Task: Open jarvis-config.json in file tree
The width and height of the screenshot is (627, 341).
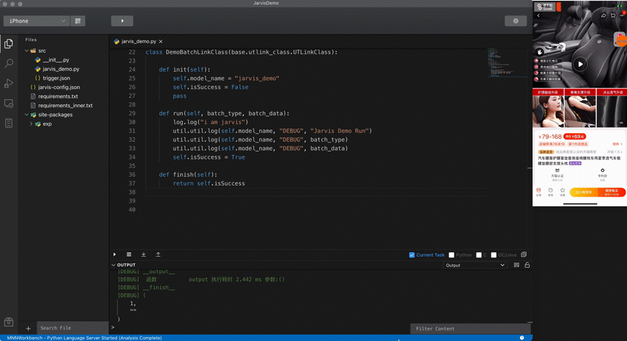Action: coord(59,87)
